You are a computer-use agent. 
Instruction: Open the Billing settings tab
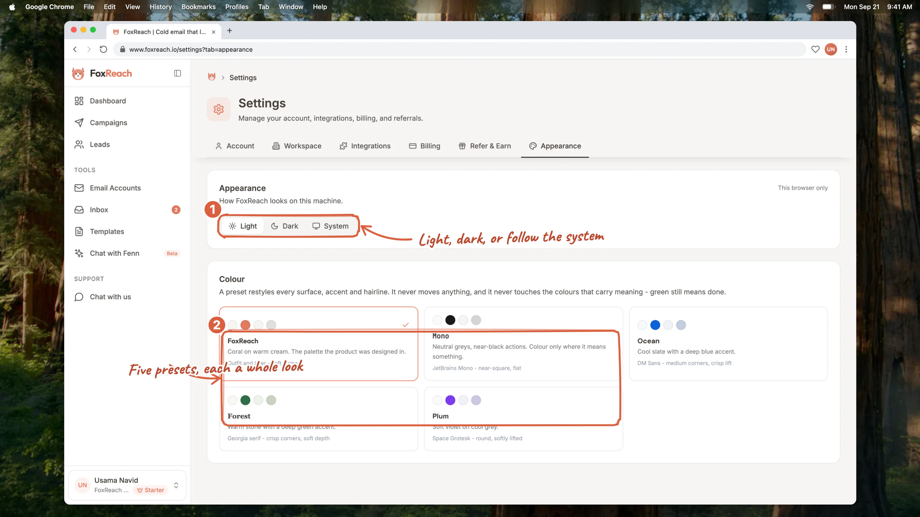click(x=425, y=146)
